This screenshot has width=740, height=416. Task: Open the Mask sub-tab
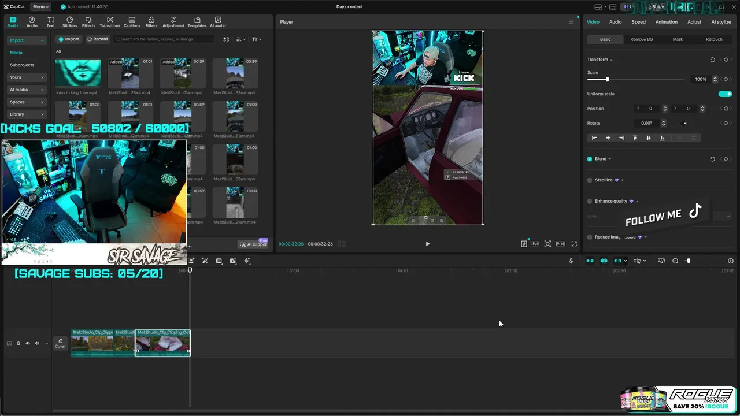coord(678,39)
